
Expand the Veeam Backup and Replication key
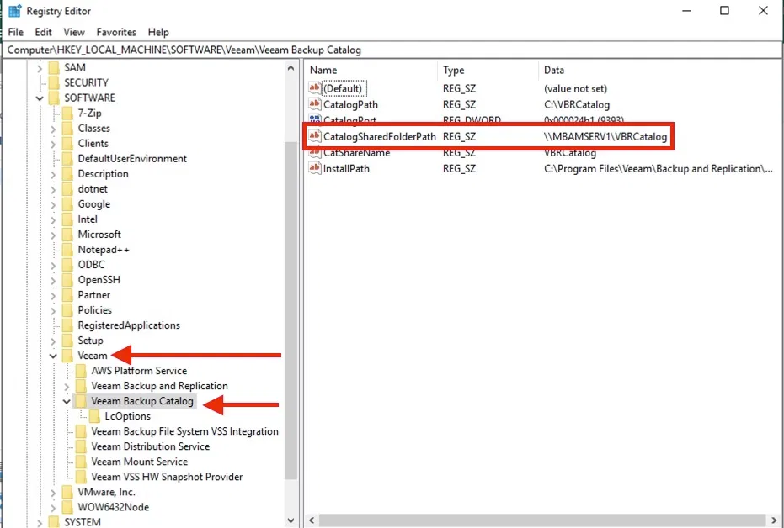click(x=67, y=386)
